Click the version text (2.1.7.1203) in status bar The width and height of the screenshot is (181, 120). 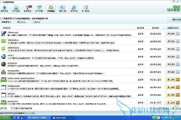click(30, 113)
